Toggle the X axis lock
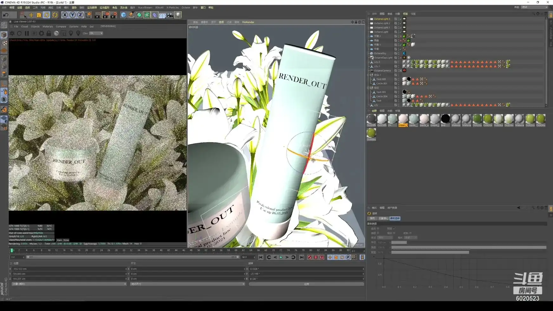Image resolution: width=553 pixels, height=311 pixels. [65, 15]
